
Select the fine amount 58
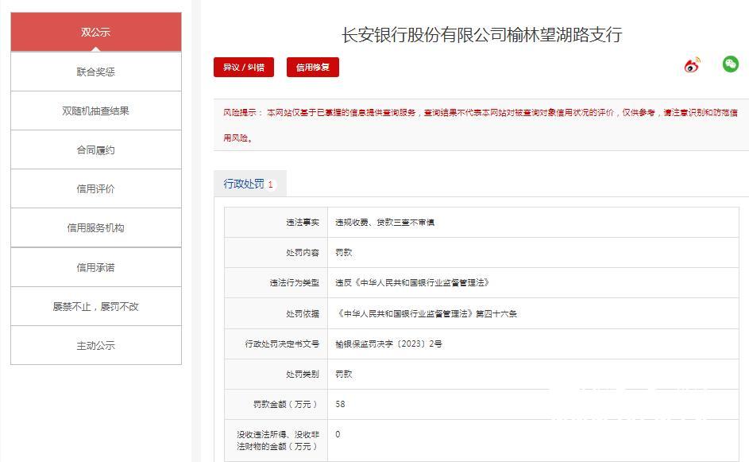tap(340, 404)
